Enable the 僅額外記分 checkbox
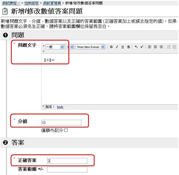The image size is (179, 175). coord(66,130)
